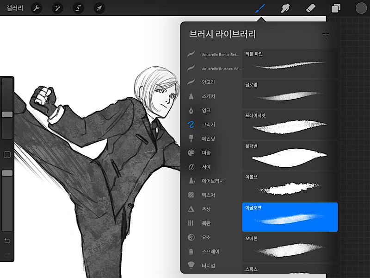The image size is (370, 278).
Task: Open the 스케치 brush set
Action: tap(214, 96)
